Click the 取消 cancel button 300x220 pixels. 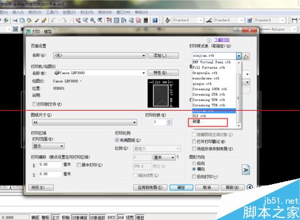[x=207, y=188]
